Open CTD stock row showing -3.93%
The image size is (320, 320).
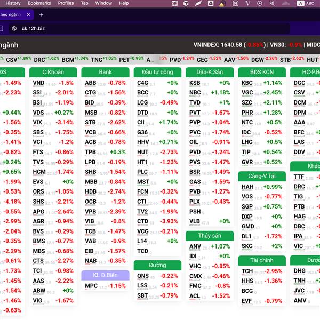coord(157,221)
